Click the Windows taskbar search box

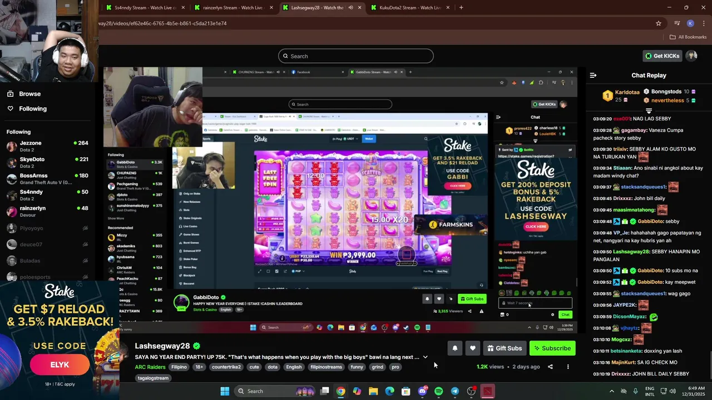click(275, 391)
